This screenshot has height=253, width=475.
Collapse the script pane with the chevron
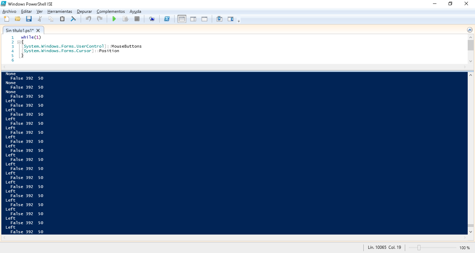470,30
